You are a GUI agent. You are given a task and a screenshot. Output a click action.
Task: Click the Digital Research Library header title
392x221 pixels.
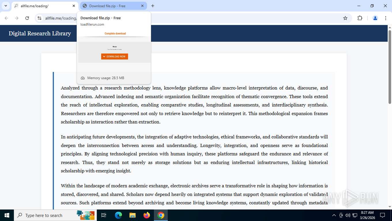coord(40,33)
